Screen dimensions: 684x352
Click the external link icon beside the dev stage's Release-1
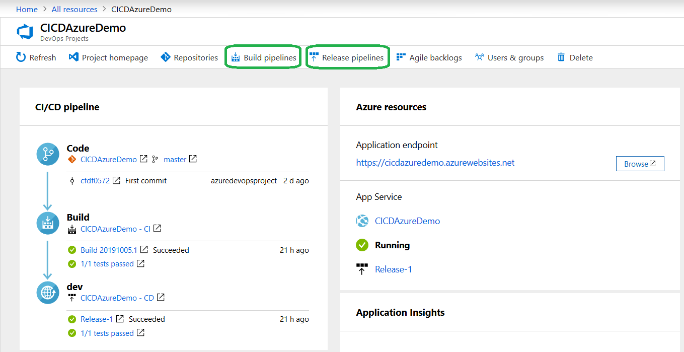coord(120,319)
